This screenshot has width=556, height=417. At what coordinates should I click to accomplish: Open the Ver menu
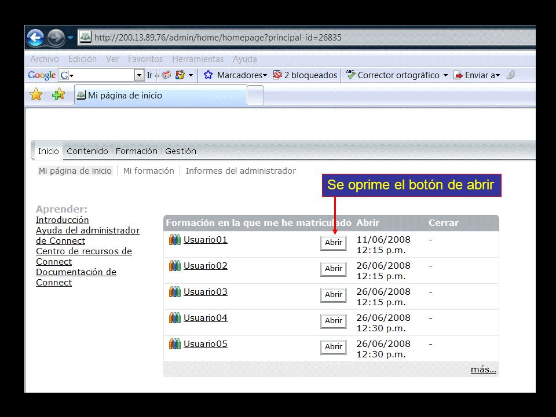coord(112,59)
